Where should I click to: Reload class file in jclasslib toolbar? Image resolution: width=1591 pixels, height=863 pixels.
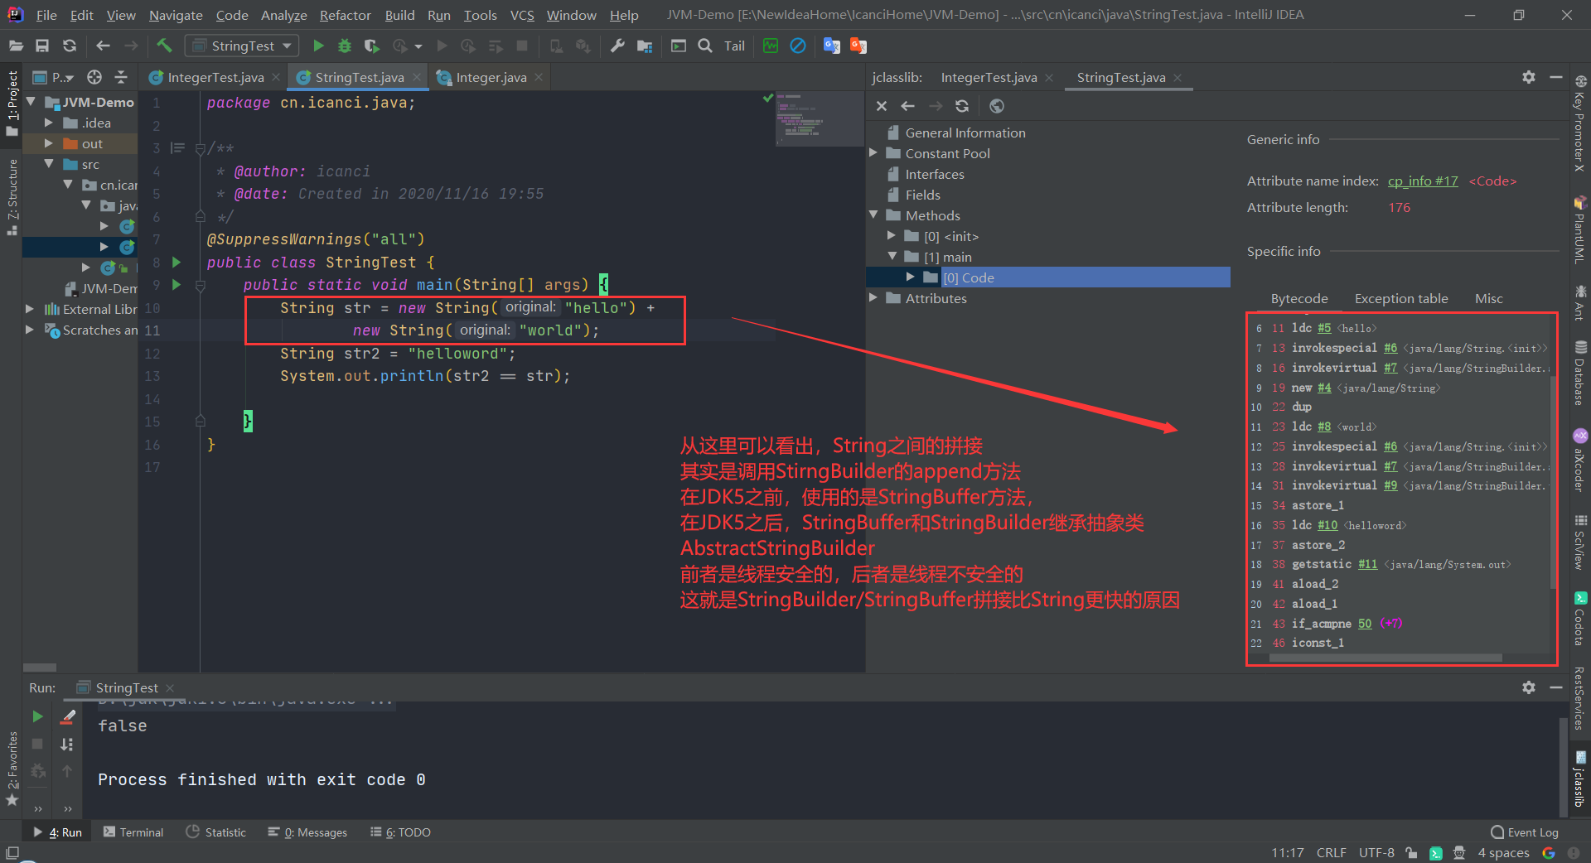962,106
